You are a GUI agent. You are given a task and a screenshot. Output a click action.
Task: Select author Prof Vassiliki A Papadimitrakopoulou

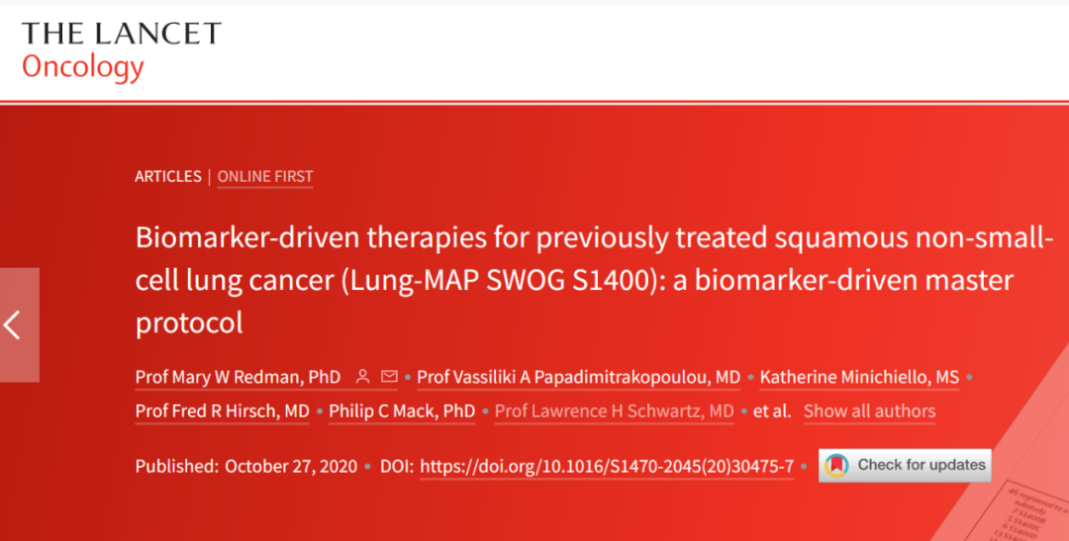point(578,377)
